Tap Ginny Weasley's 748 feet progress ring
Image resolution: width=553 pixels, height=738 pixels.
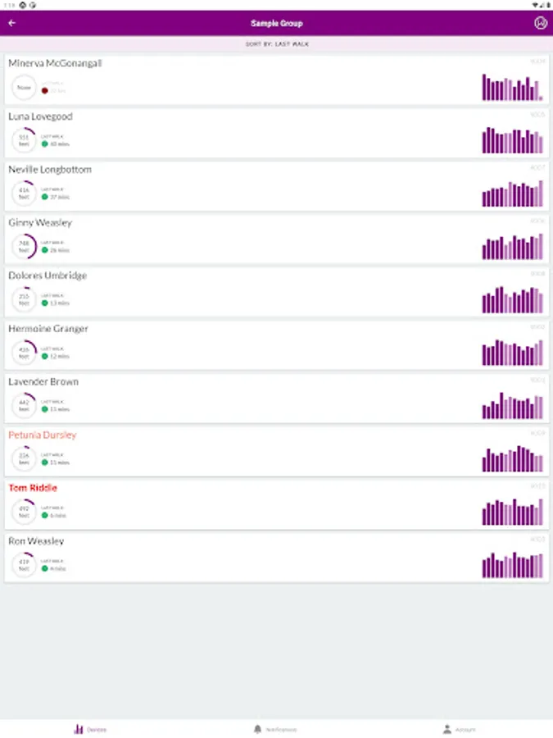(x=24, y=246)
